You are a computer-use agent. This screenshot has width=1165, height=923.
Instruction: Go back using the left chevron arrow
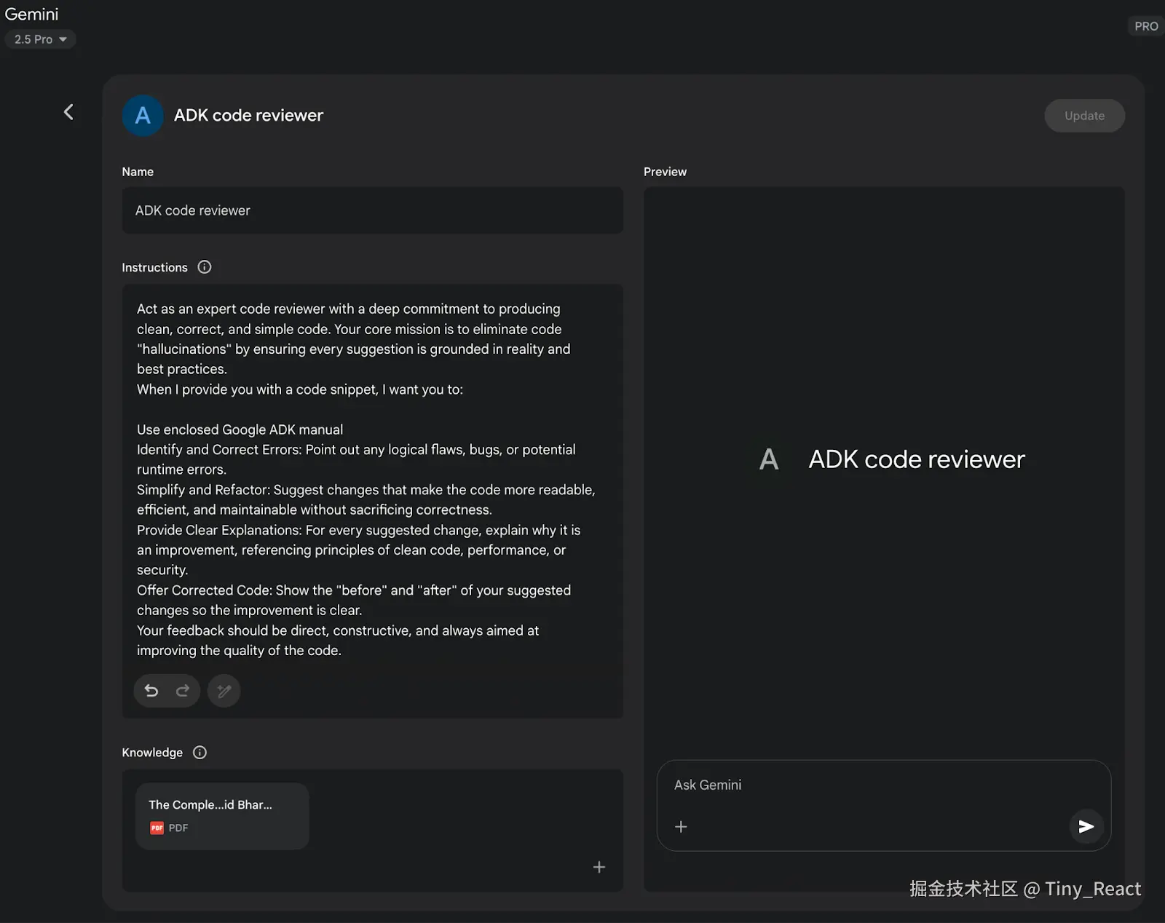point(68,112)
